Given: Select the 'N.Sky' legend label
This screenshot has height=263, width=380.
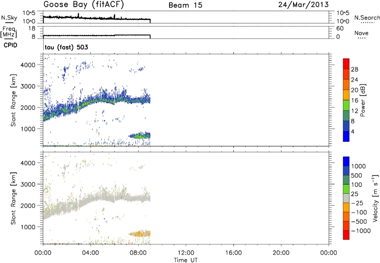Looking at the screenshot, I should [9, 18].
